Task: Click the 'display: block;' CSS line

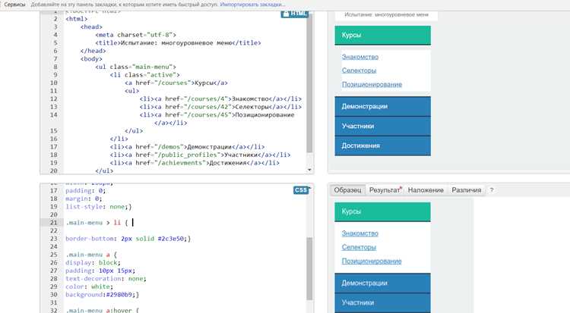Action: 93,262
